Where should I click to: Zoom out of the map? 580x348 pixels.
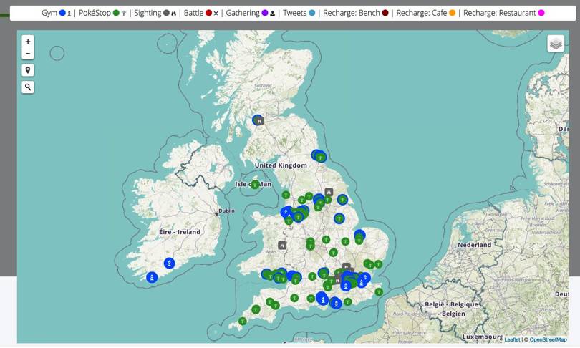coord(28,54)
